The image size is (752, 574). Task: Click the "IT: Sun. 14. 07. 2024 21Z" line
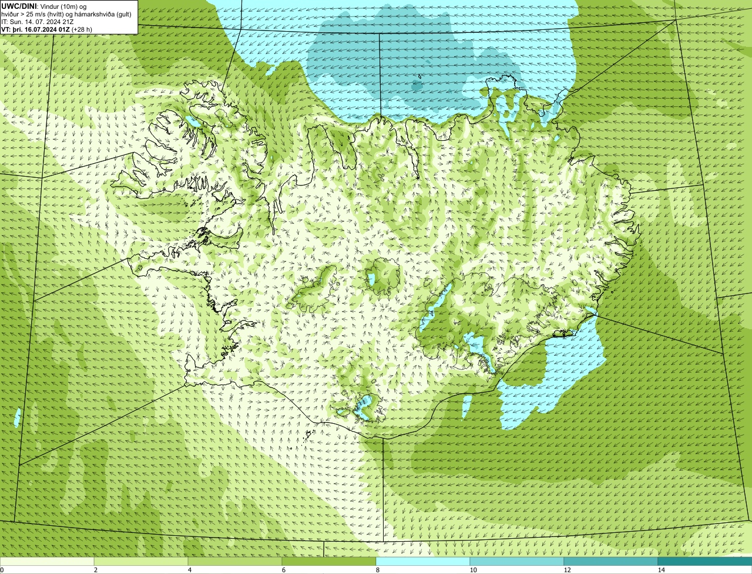[x=37, y=22]
